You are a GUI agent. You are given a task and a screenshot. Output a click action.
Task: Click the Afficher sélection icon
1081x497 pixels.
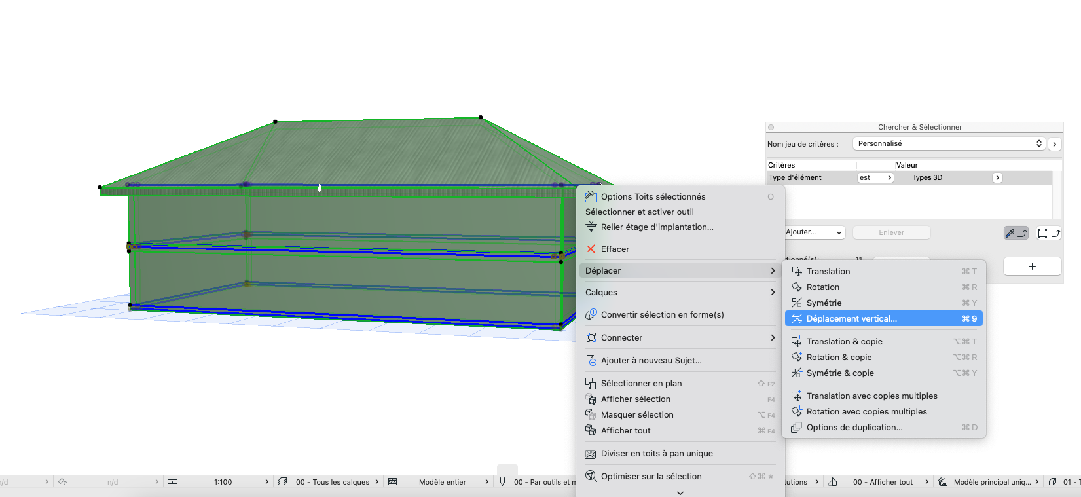(591, 399)
